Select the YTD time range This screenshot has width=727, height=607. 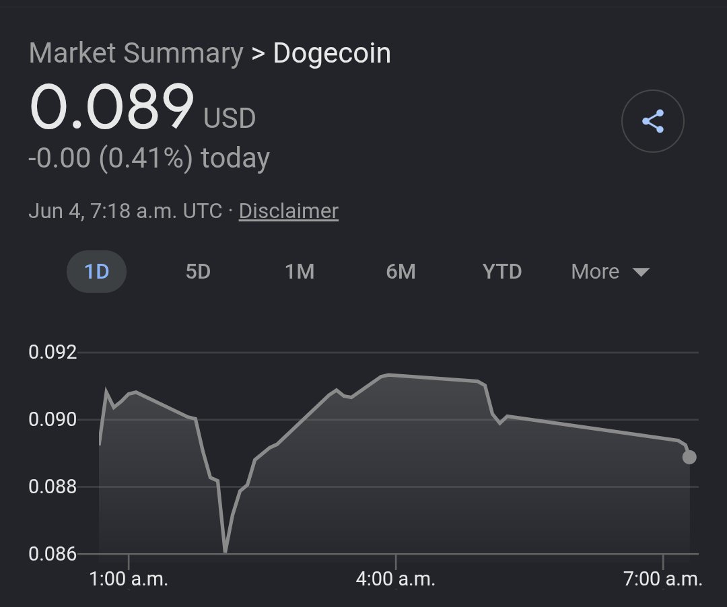[502, 271]
